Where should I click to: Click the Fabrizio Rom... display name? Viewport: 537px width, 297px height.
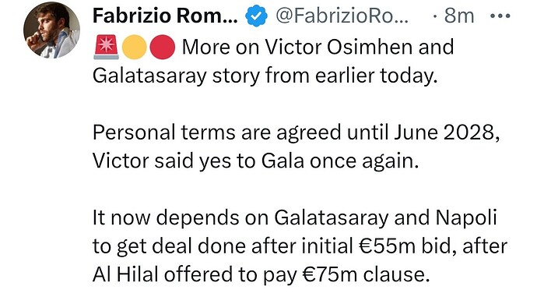165,16
